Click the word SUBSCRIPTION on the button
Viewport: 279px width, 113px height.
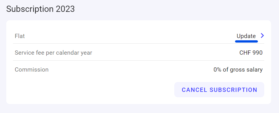coord(233,90)
